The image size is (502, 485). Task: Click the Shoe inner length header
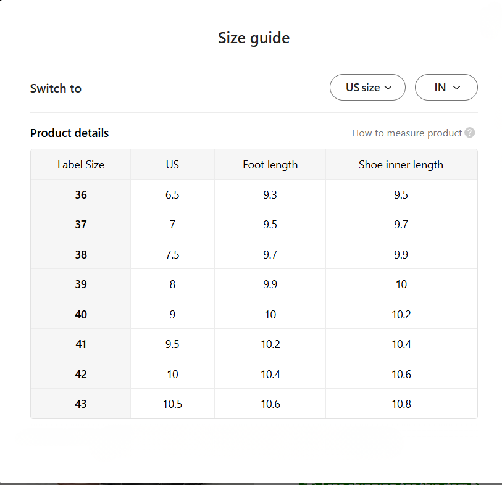(x=401, y=165)
